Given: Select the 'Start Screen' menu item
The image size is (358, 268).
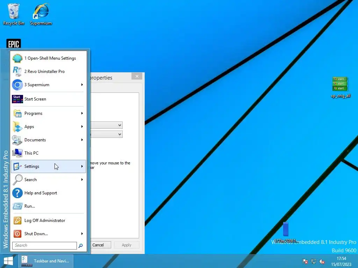Looking at the screenshot, I should pos(48,99).
